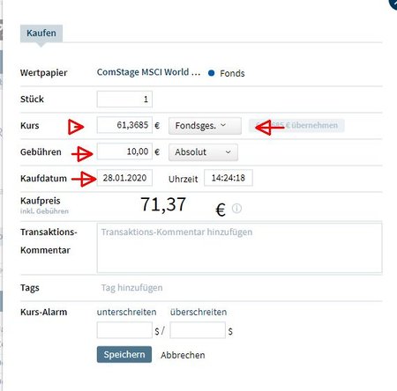Screen dimensions: 397x391
Task: Click the Transaktions-Kommentar text area
Action: [239, 248]
